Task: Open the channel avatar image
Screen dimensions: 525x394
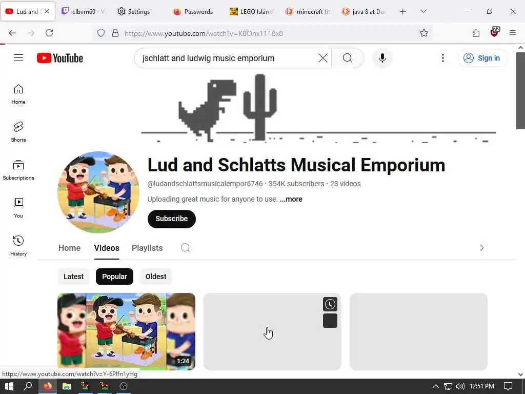Action: point(98,192)
